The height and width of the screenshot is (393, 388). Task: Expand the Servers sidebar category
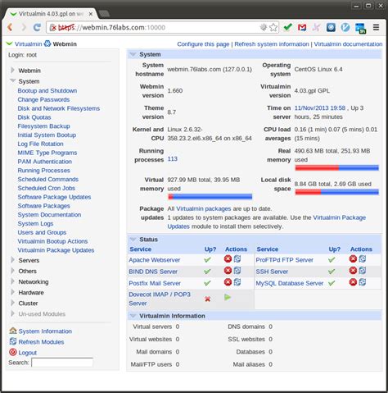click(x=12, y=260)
